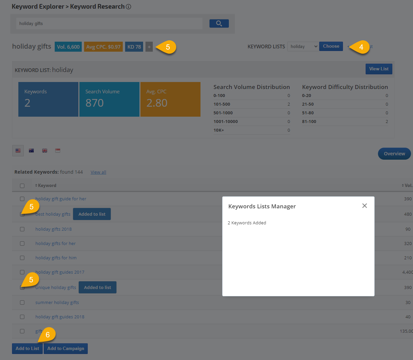The width and height of the screenshot is (413, 360).
Task: Focus the 'holiday gifts' search input field
Action: (109, 24)
